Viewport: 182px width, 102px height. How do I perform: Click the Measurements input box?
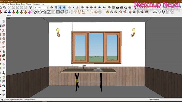click(x=171, y=99)
